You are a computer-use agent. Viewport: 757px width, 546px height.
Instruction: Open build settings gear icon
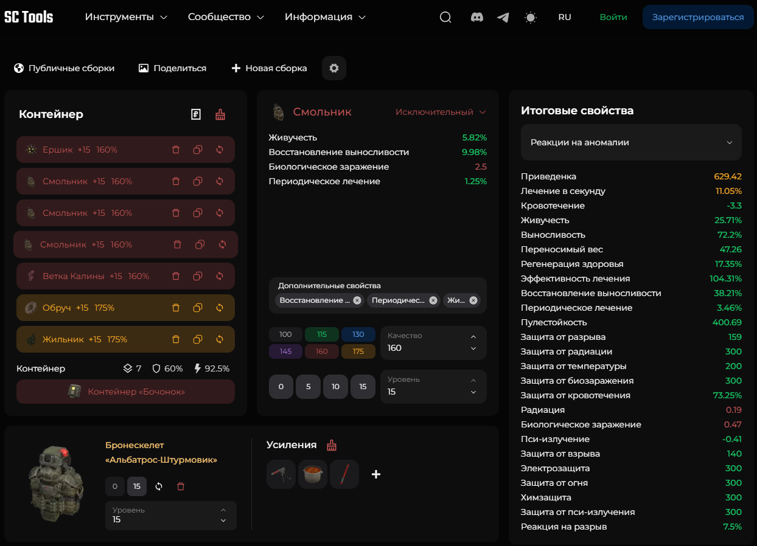(x=334, y=68)
